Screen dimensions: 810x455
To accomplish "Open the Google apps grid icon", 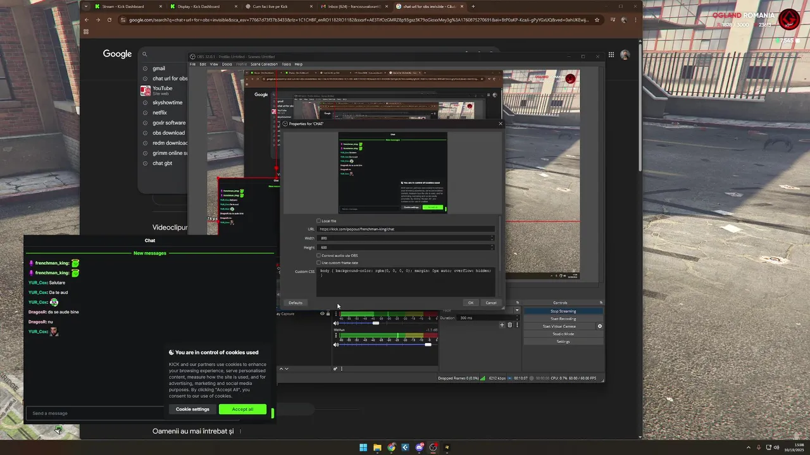I will click(x=611, y=55).
